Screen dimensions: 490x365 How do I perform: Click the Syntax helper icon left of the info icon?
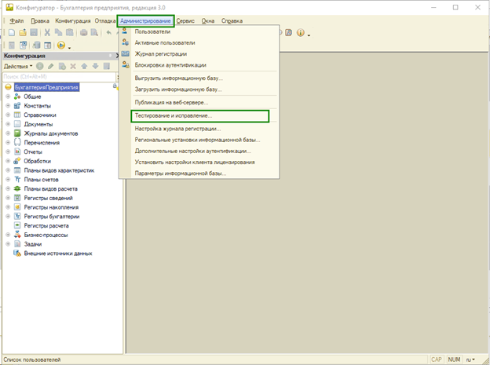(289, 32)
